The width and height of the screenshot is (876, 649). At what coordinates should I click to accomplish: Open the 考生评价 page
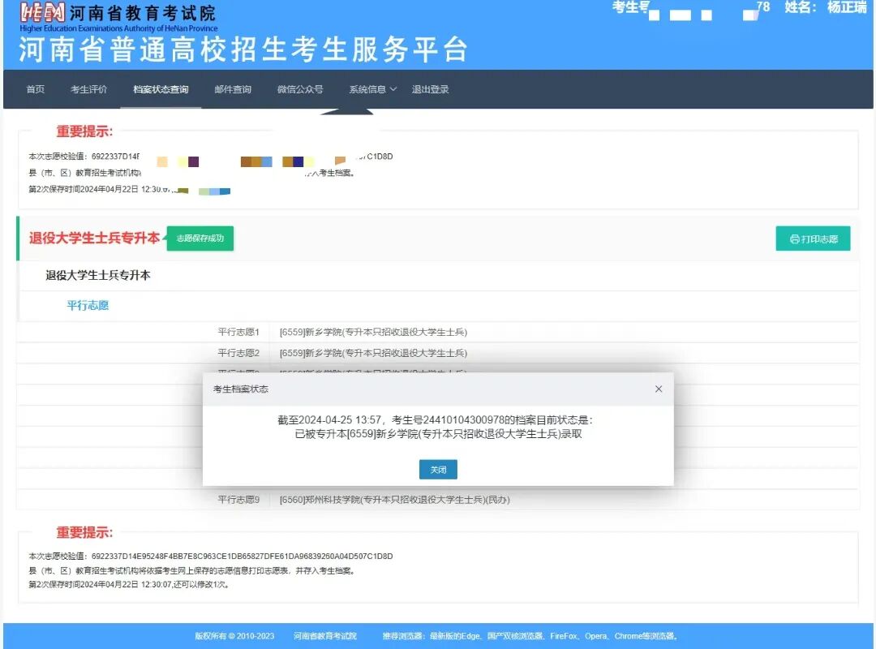pyautogui.click(x=88, y=89)
